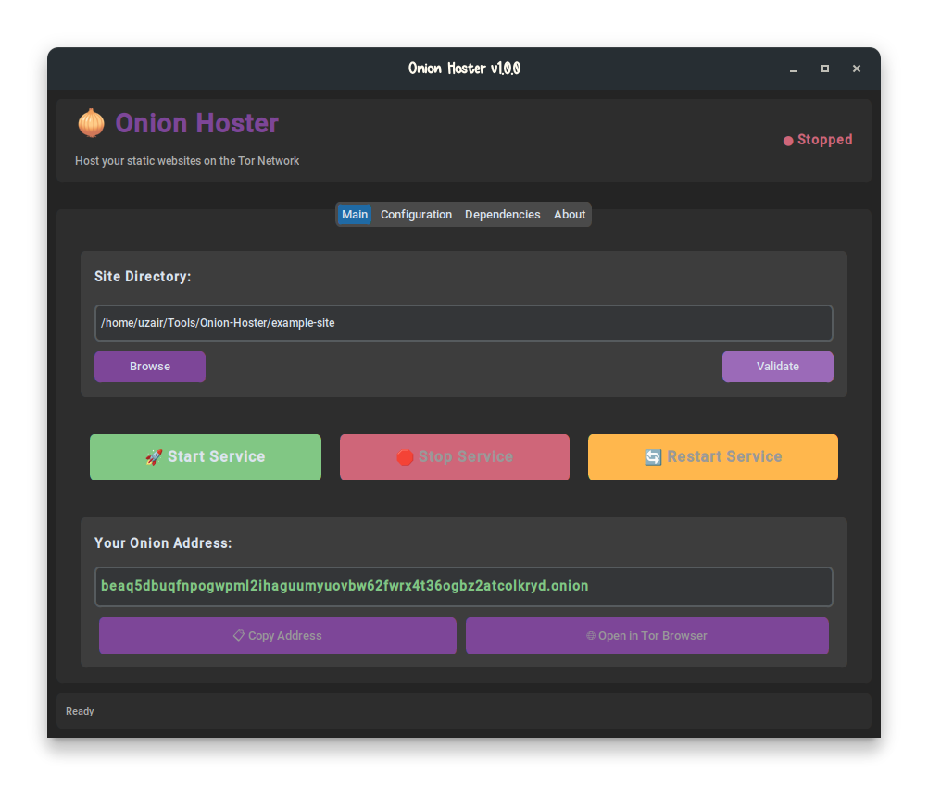This screenshot has height=785, width=928.
Task: Click Browse to choose a site folder
Action: coord(150,367)
